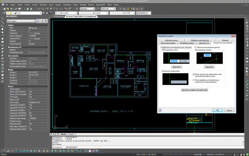This screenshot has height=156, width=249.
Task: Toggle ORTO mode in the status bar
Action: [176, 154]
